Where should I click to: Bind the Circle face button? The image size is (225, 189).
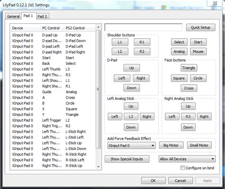(x=198, y=78)
